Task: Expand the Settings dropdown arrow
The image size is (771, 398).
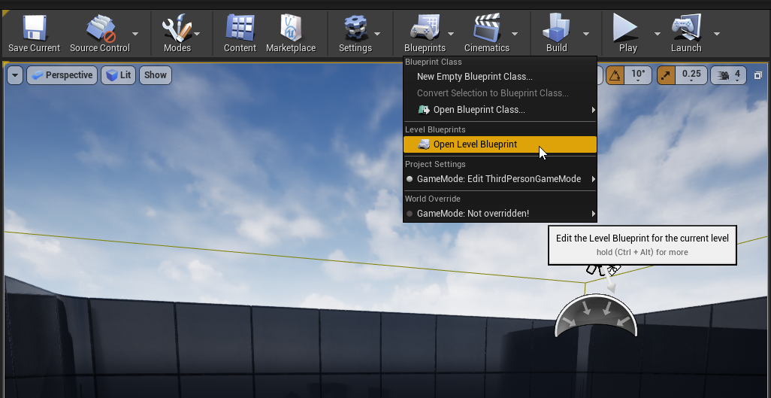Action: [377, 34]
